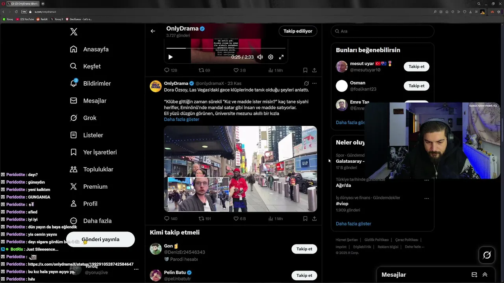Click the Ara search field
The height and width of the screenshot is (283, 504).
click(382, 31)
